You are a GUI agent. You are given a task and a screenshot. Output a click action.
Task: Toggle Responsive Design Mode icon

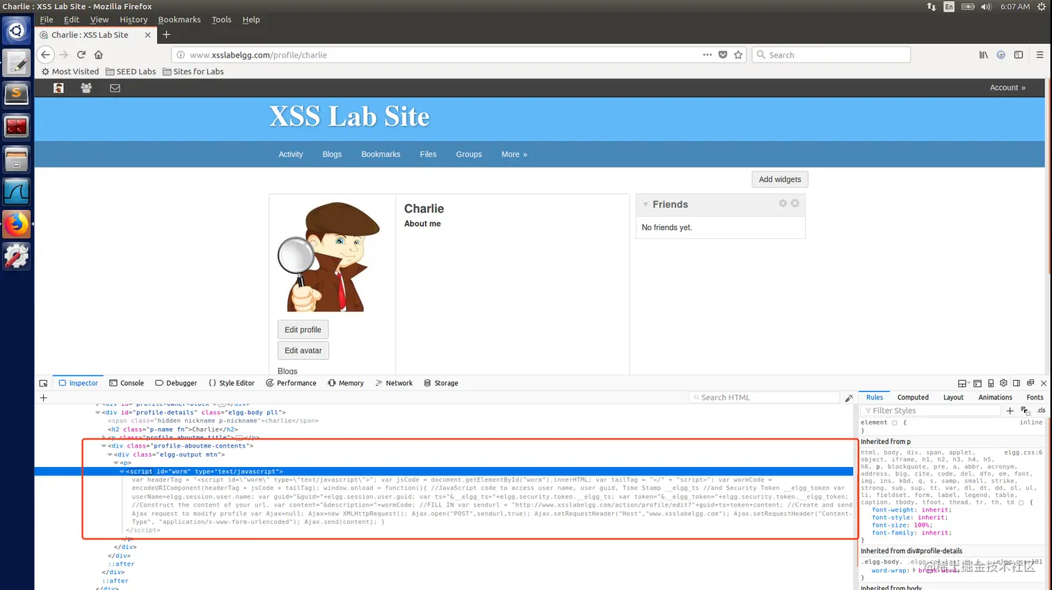tap(991, 383)
